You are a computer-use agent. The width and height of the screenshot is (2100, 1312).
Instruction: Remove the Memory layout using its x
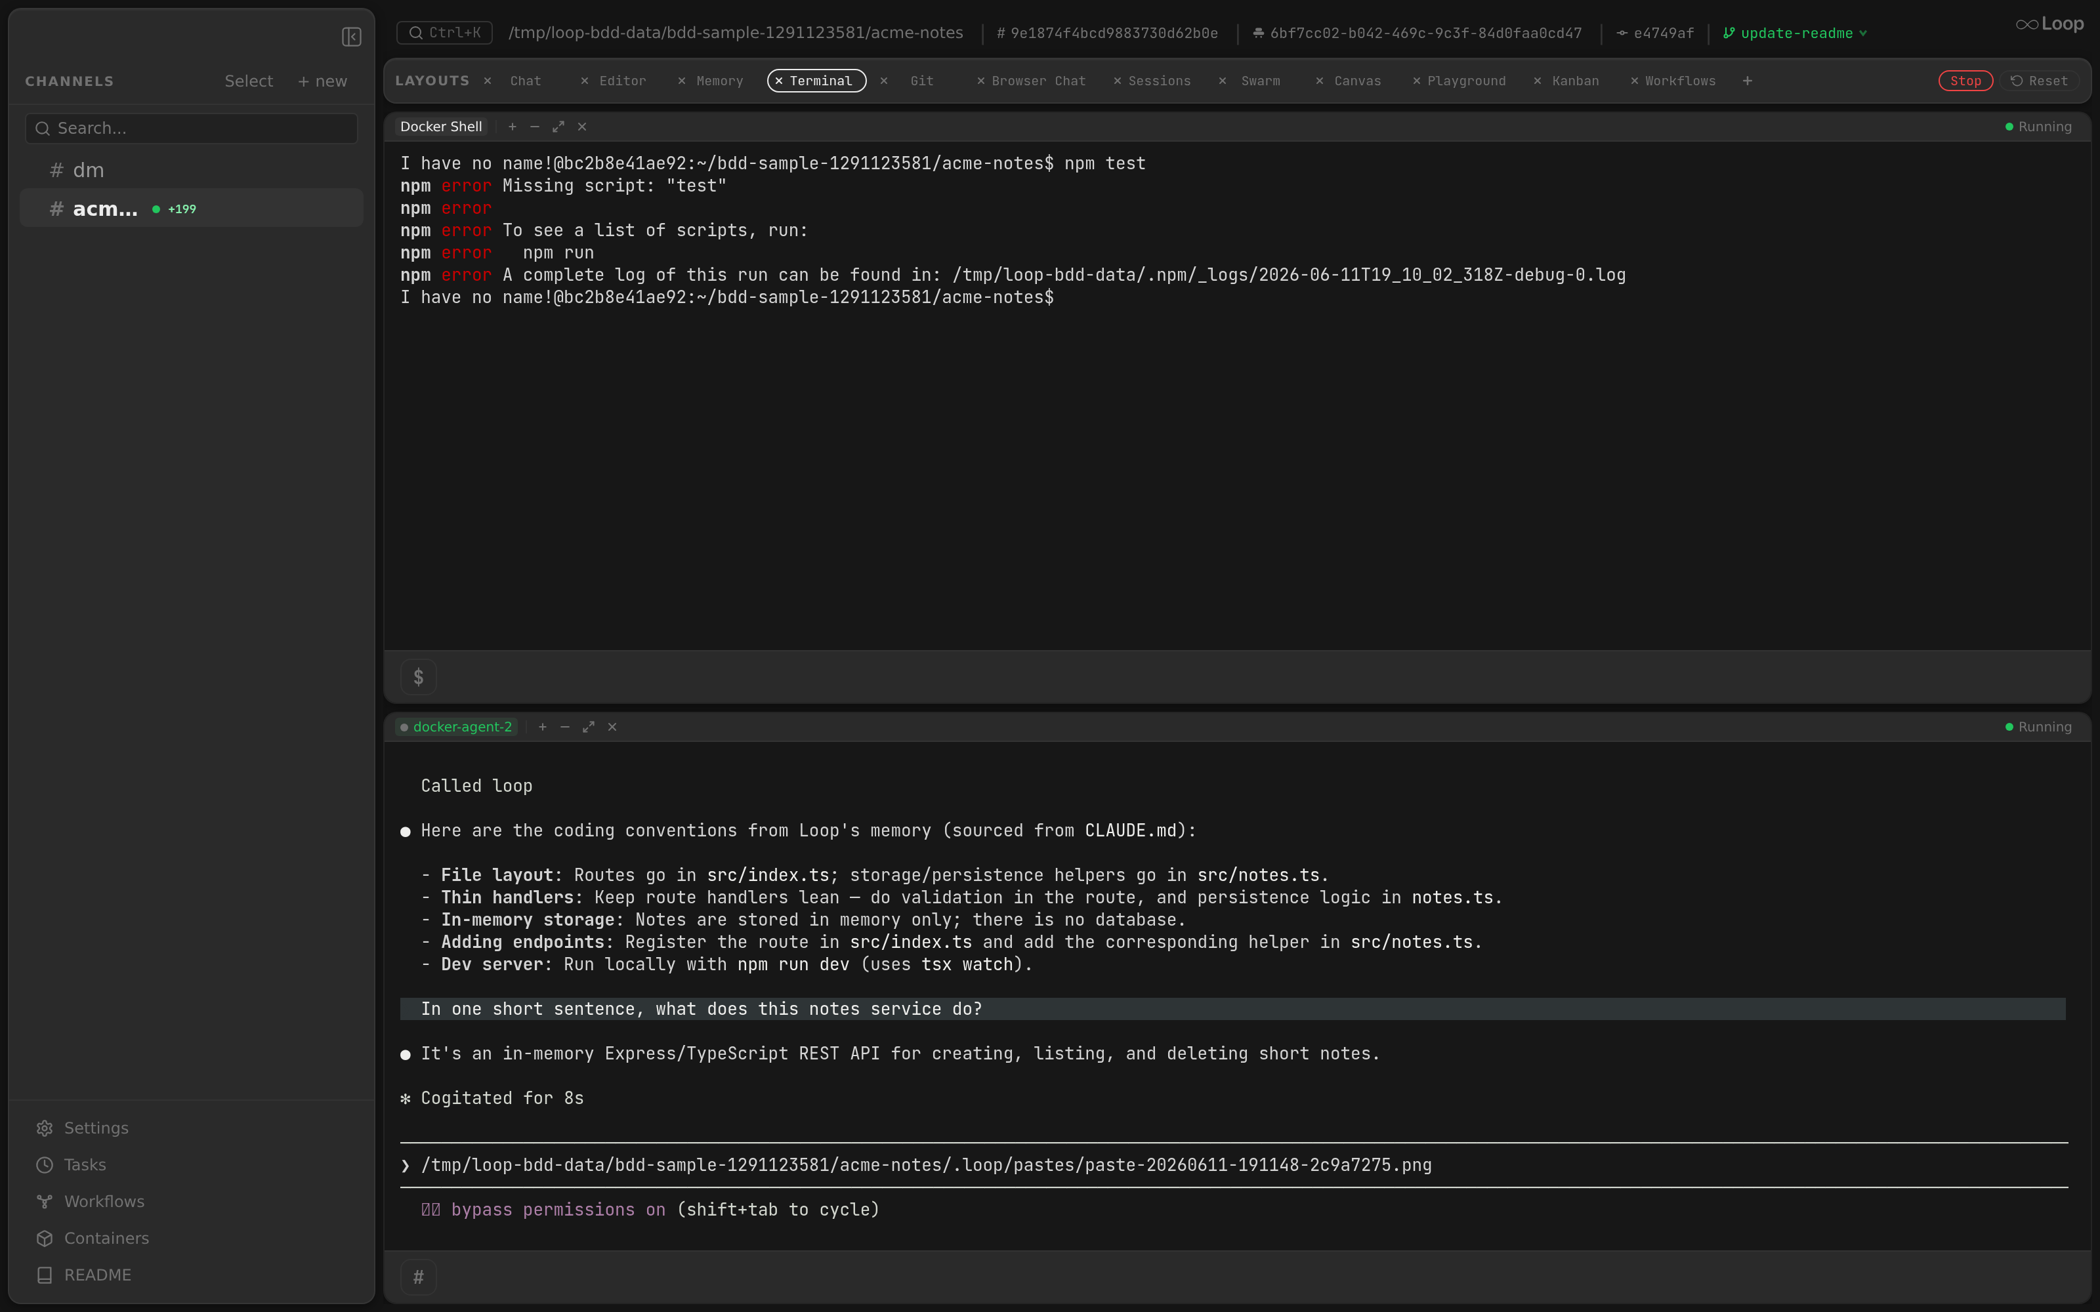click(682, 81)
